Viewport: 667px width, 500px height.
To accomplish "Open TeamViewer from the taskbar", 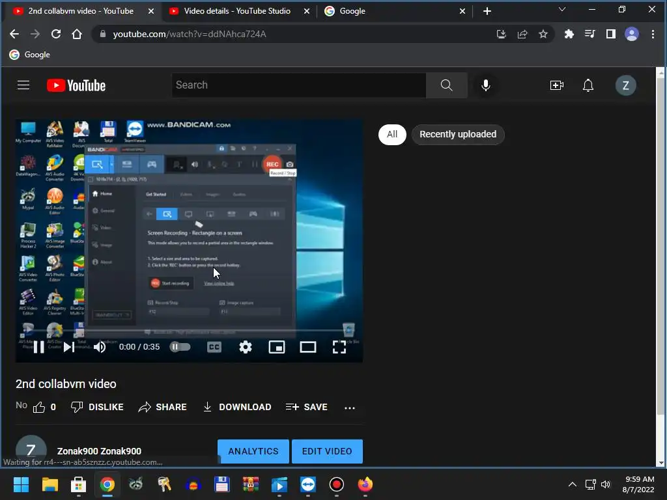I will 308,484.
